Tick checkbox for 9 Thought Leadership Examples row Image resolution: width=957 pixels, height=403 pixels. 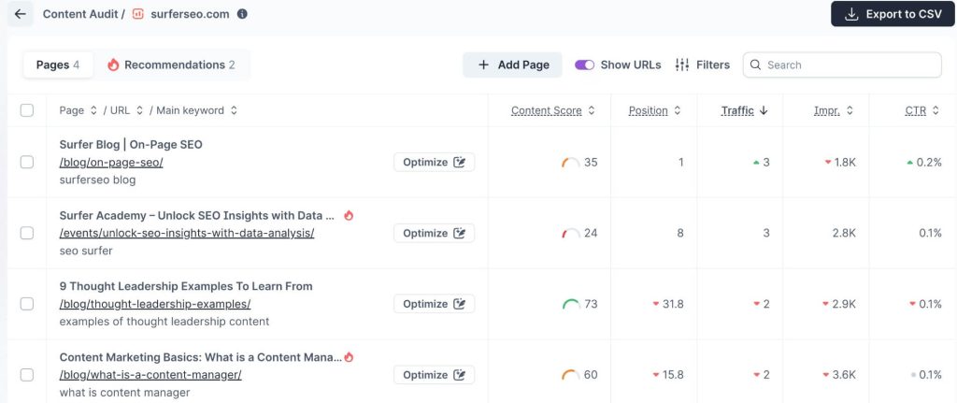27,304
